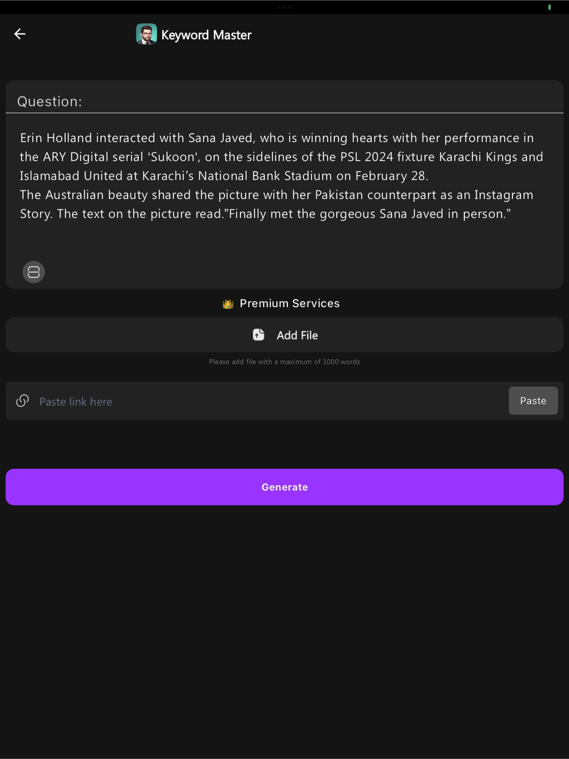
Task: Select Add File to upload a document
Action: (284, 334)
